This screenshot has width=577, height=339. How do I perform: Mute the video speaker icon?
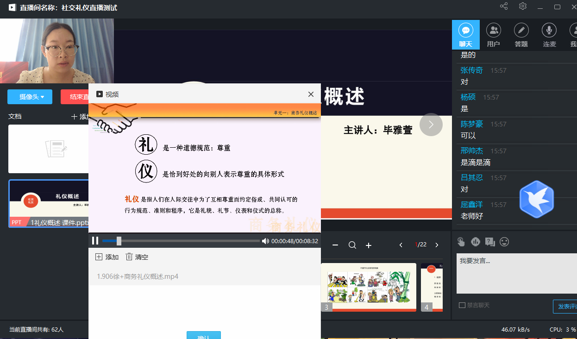coord(265,241)
